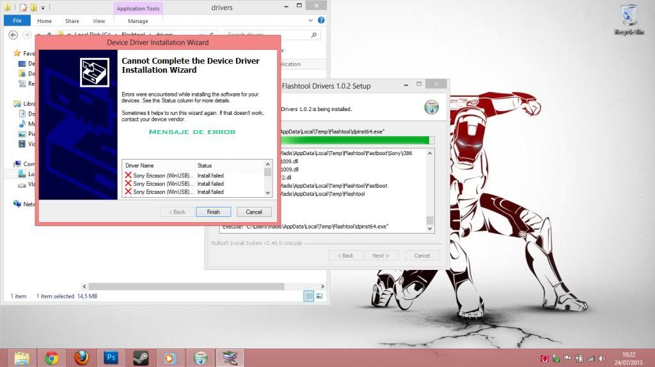Click the address bar history dropdown arrow

(201, 35)
